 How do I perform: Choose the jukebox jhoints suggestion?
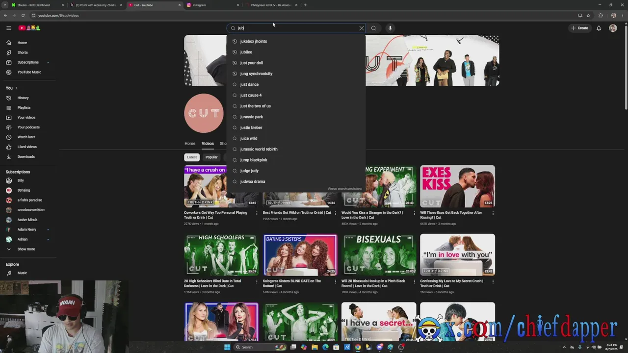296,41
